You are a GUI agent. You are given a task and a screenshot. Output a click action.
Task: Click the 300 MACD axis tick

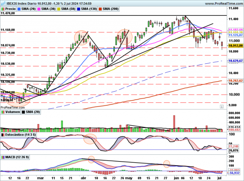pyautogui.click(x=231, y=156)
